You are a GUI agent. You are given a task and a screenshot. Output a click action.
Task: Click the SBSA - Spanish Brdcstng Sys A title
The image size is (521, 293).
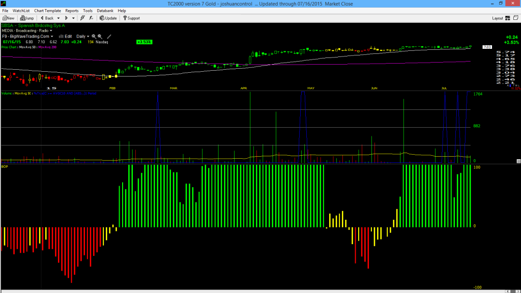click(x=33, y=25)
